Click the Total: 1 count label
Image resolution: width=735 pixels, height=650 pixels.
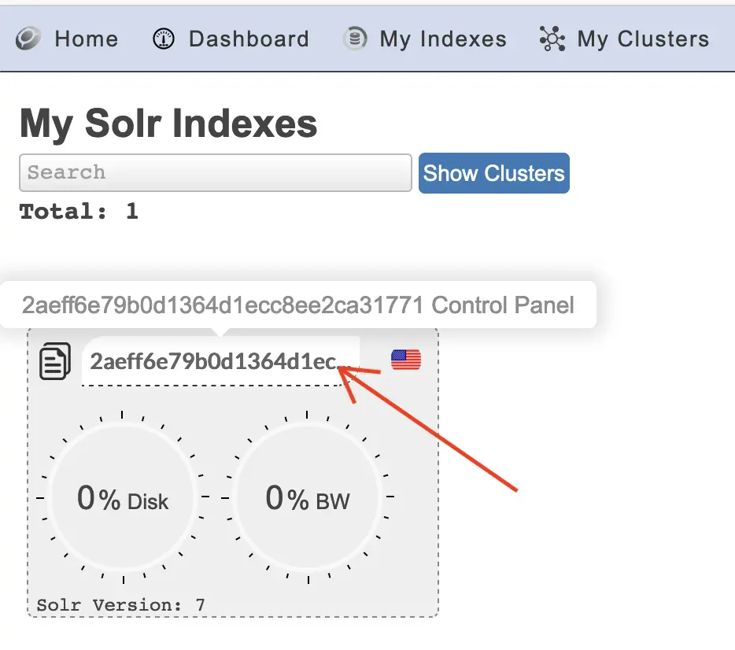79,211
